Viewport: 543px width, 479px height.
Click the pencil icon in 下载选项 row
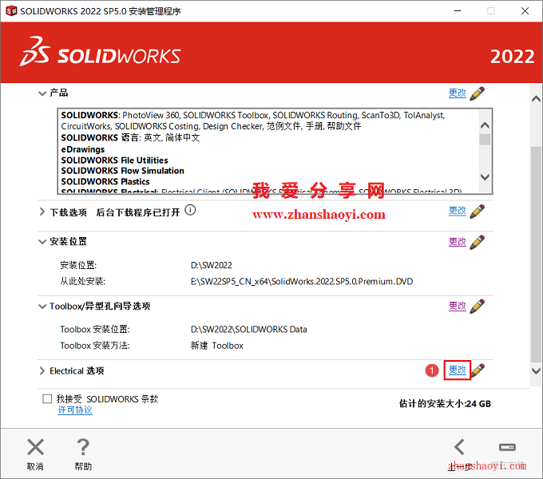point(478,211)
